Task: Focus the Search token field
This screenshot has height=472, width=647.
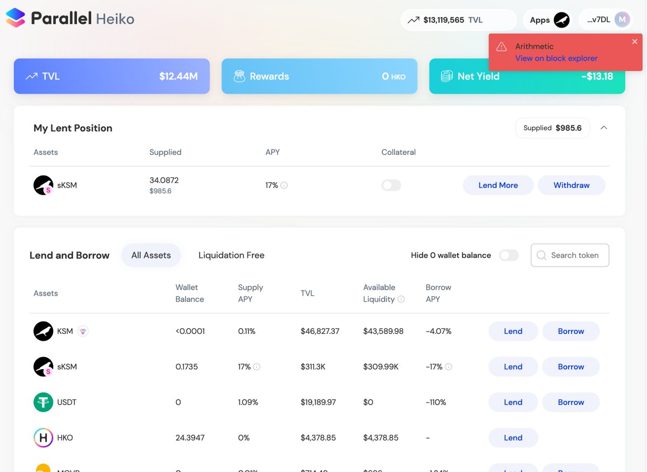Action: pos(570,255)
